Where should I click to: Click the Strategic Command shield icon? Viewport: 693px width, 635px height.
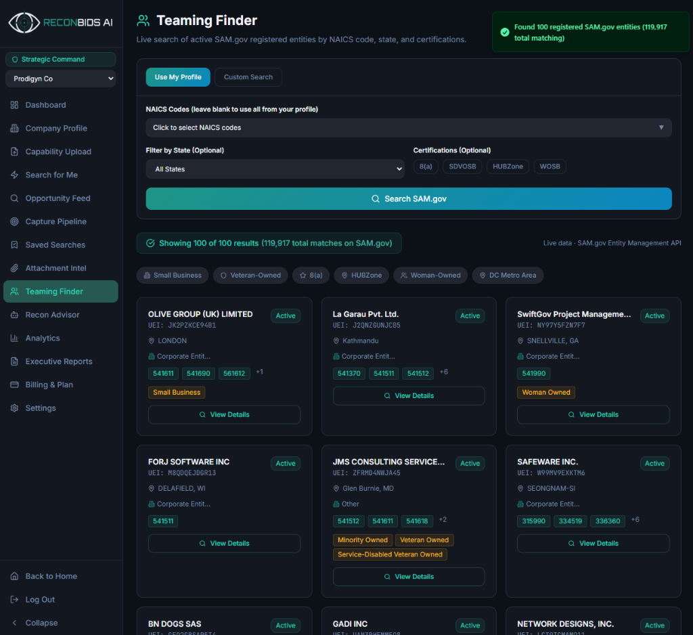15,60
